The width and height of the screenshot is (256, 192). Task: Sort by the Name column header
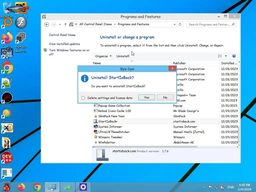[x=131, y=63]
